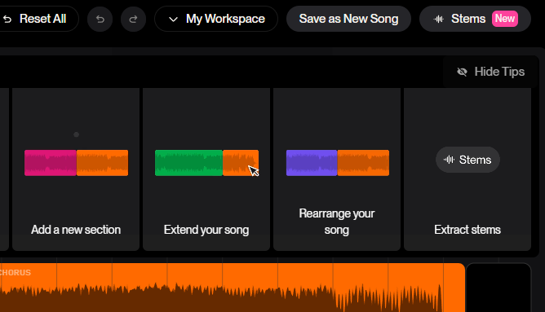The height and width of the screenshot is (312, 545).
Task: Click the green segment in Extend illustration
Action: [x=188, y=163]
